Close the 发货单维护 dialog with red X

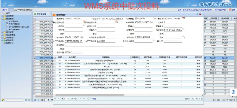click(200, 14)
